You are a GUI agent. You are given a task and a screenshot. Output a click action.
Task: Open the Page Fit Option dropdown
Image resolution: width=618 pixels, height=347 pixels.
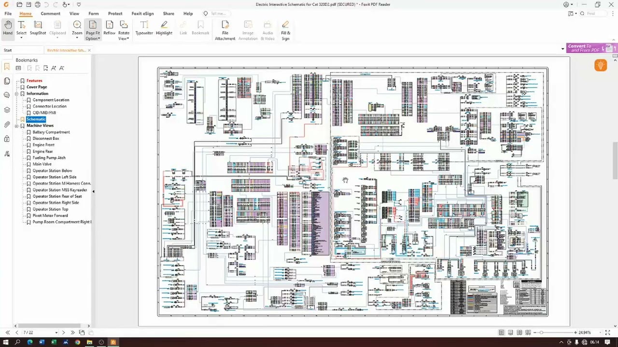tap(93, 30)
